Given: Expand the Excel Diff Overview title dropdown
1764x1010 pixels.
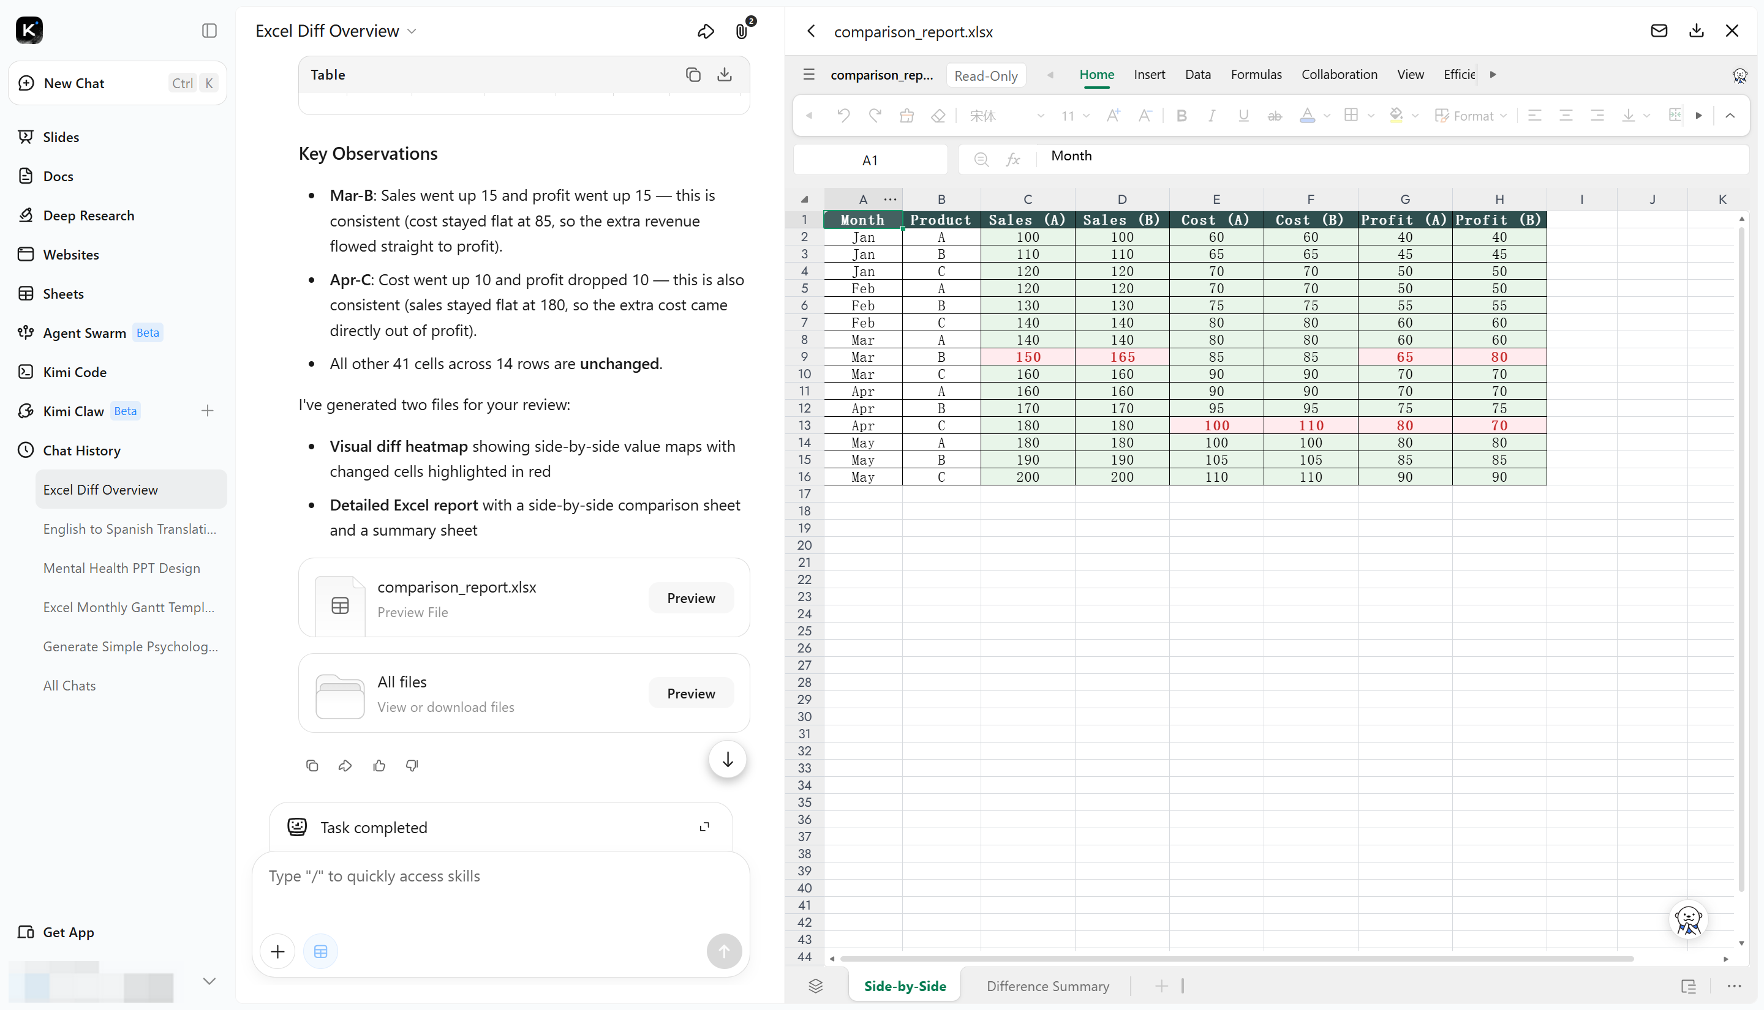Looking at the screenshot, I should point(412,31).
